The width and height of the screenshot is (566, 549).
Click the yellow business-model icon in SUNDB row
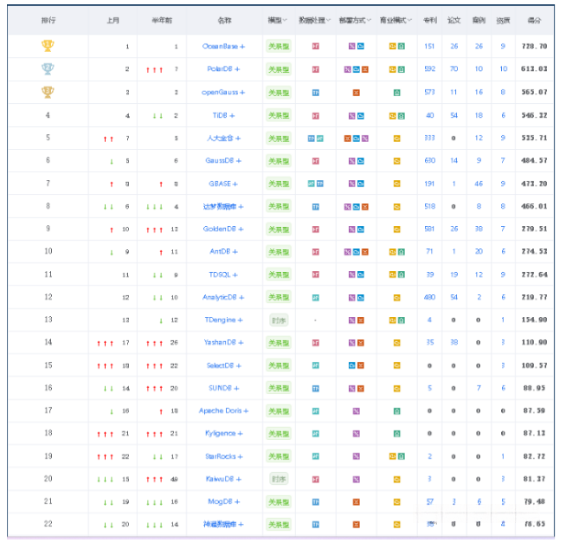coord(396,389)
